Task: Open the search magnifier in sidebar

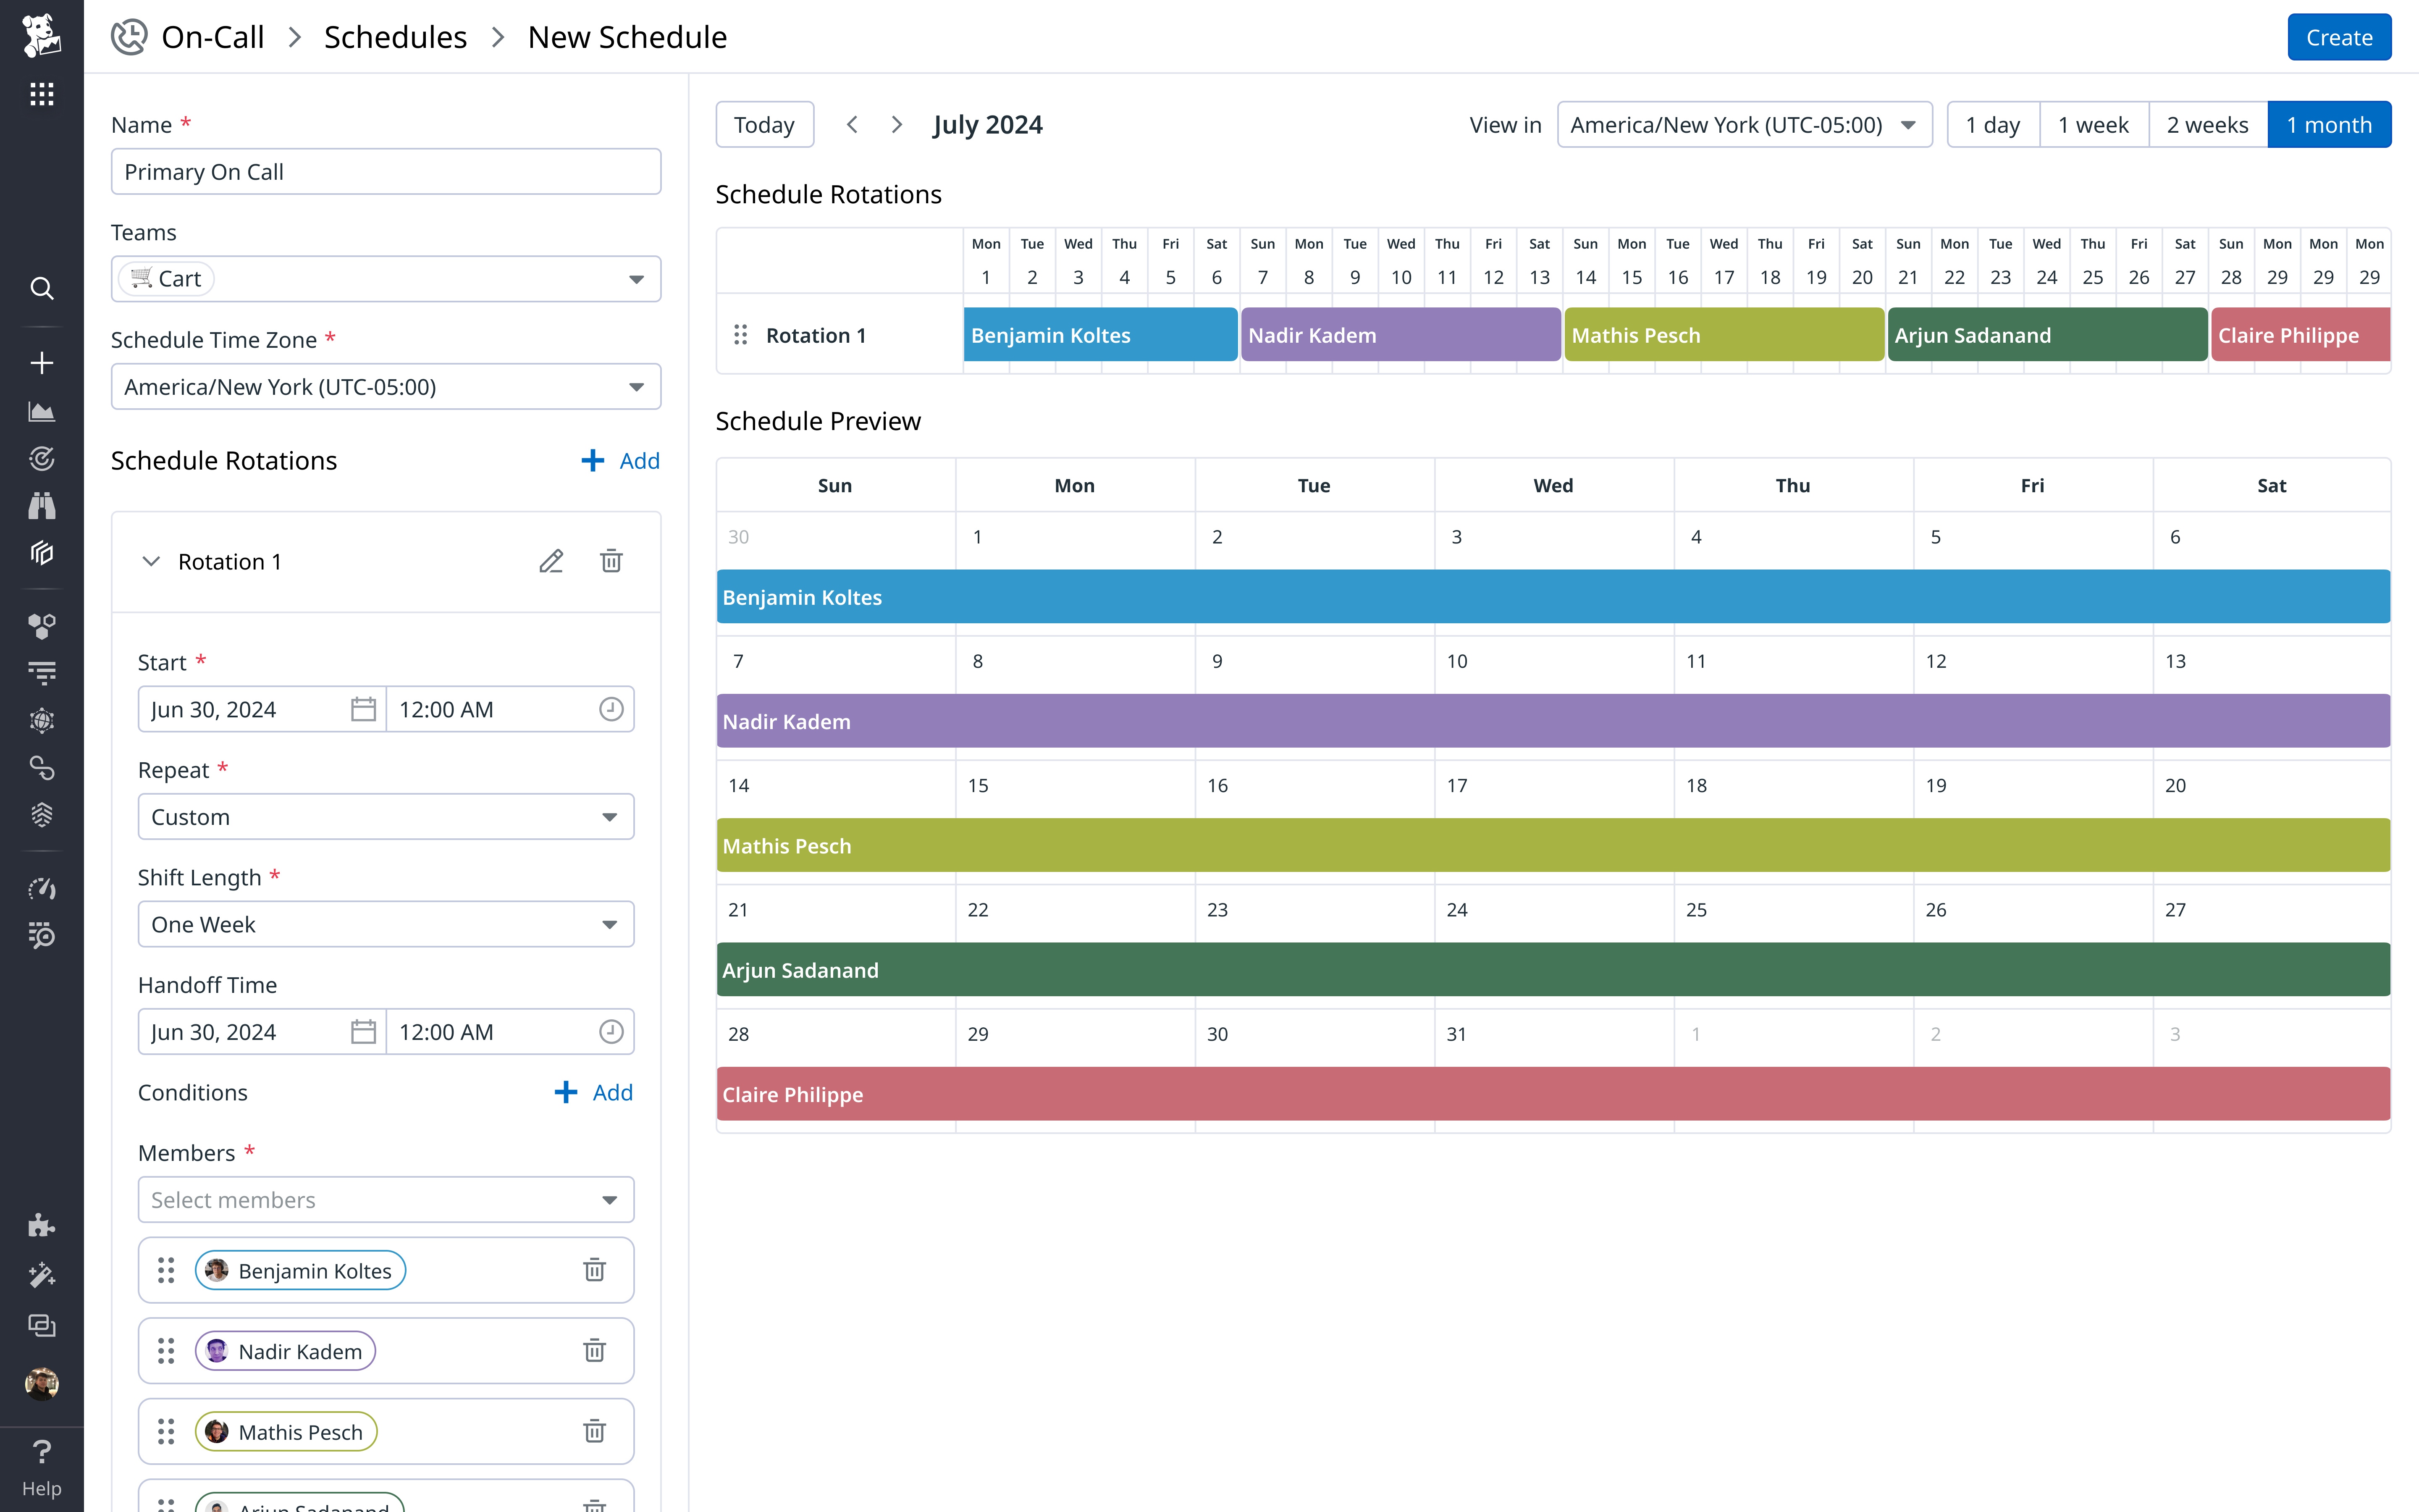Action: pyautogui.click(x=41, y=289)
